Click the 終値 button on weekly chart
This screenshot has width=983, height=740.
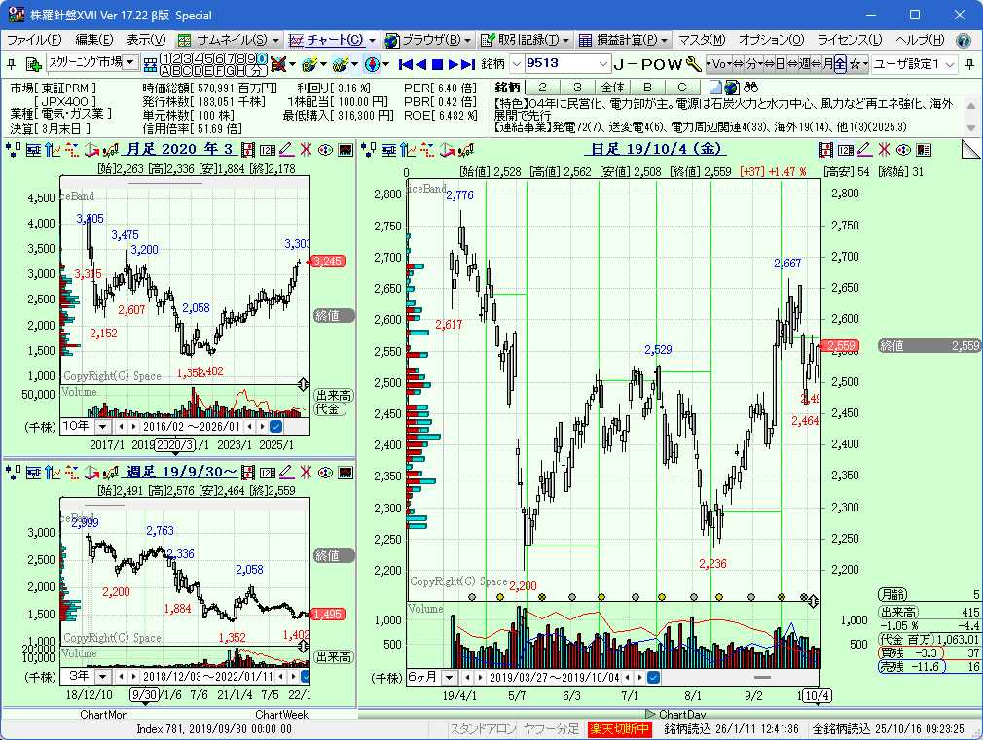click(x=334, y=555)
